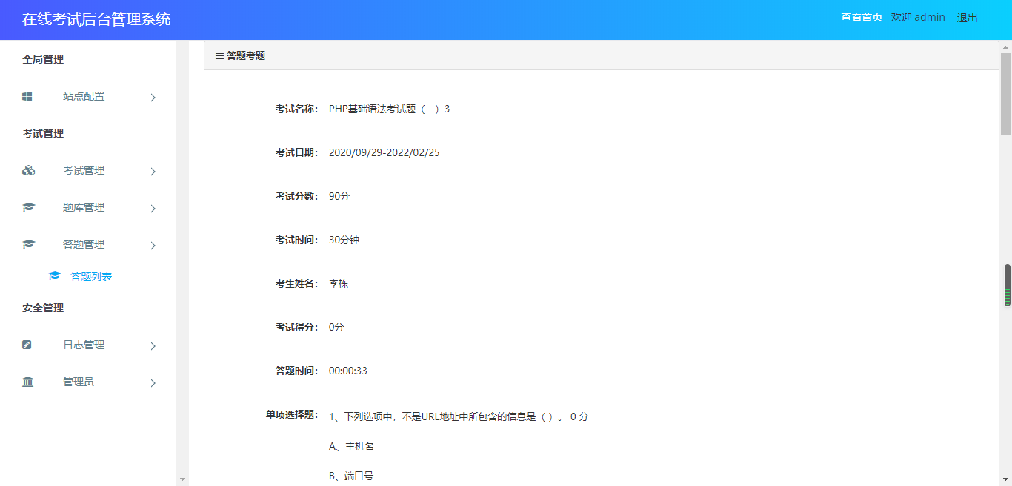
Task: Expand the 管理员 submenu arrow
Action: pos(153,382)
